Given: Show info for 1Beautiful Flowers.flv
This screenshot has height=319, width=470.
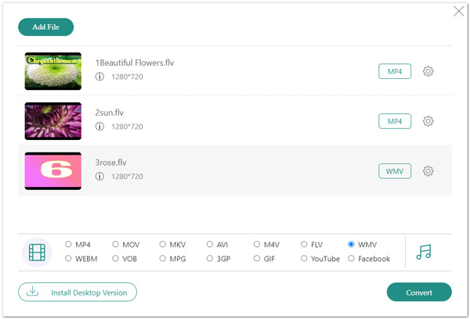Looking at the screenshot, I should click(99, 77).
